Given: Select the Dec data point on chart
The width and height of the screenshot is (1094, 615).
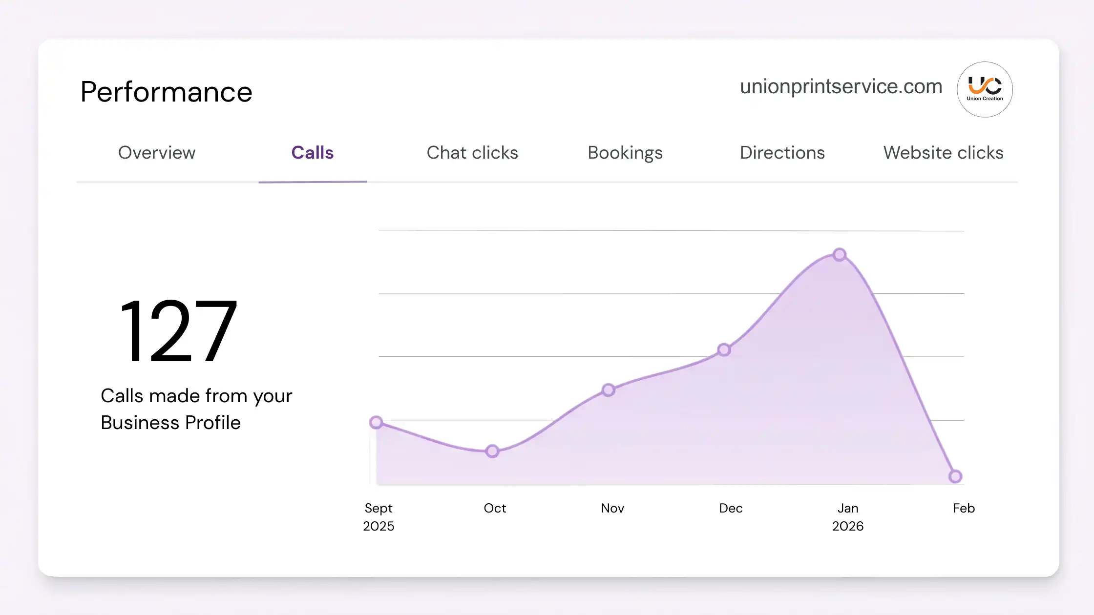Looking at the screenshot, I should click(x=724, y=349).
